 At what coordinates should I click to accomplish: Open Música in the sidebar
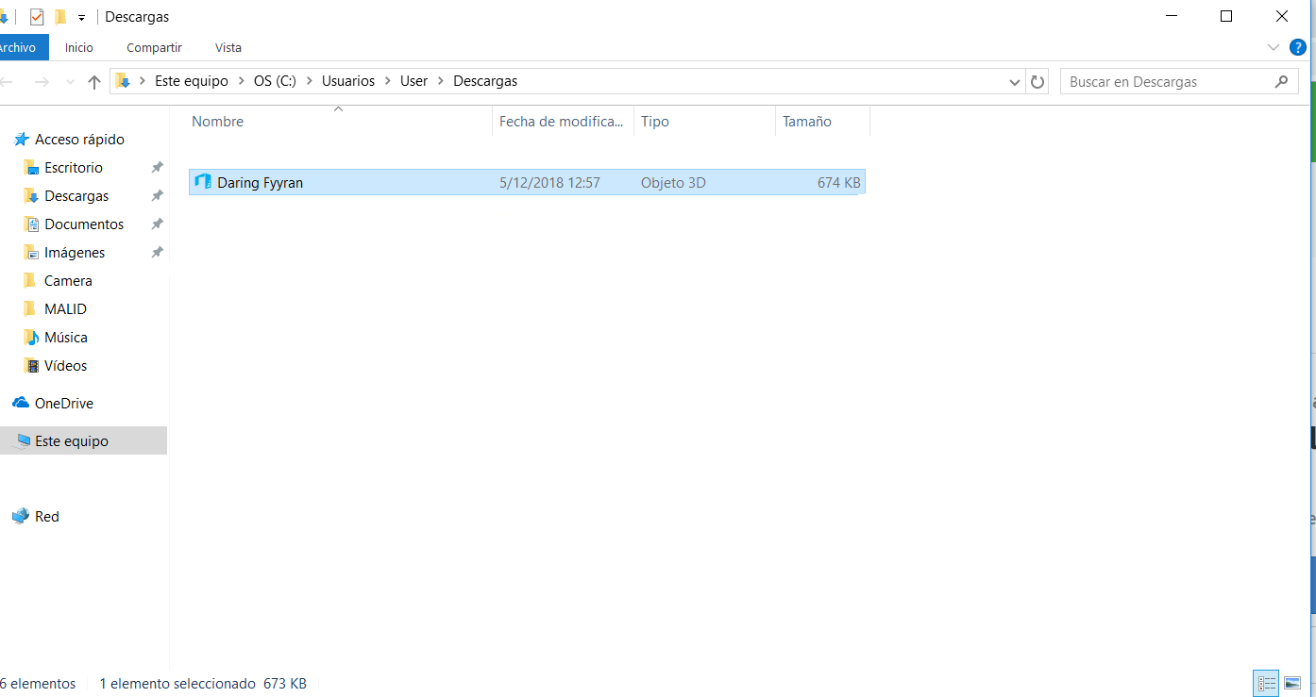(66, 338)
